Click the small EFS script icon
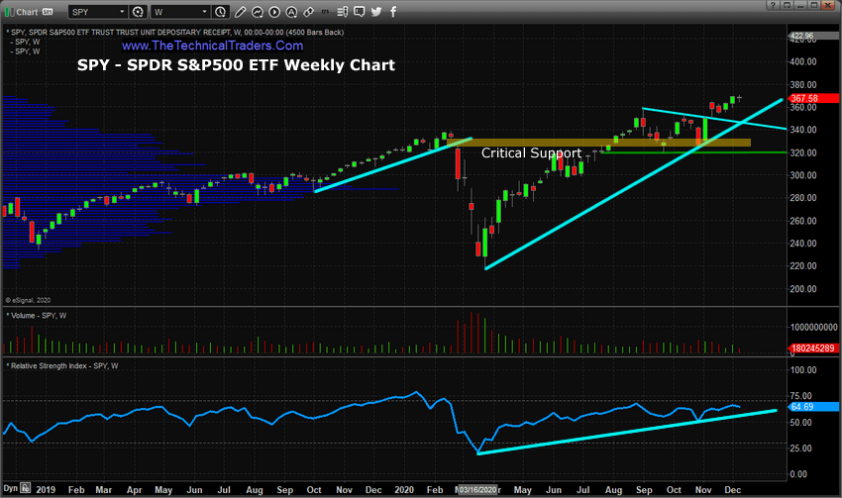 325,12
